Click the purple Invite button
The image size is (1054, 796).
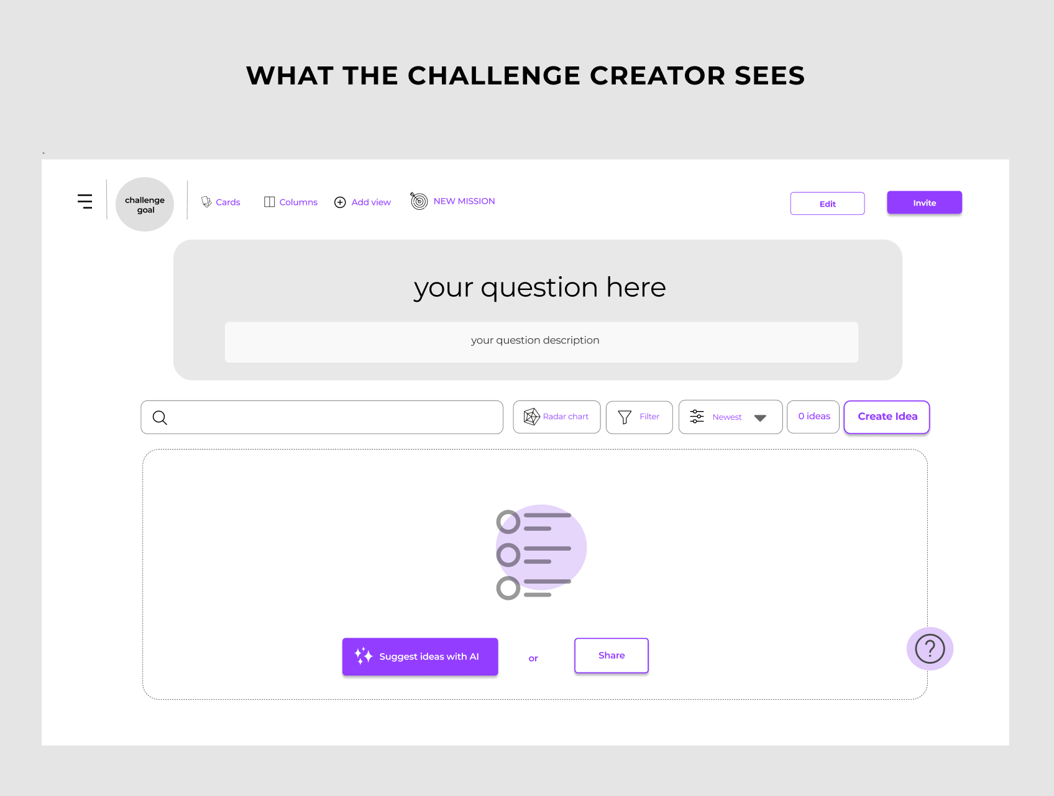tap(924, 202)
